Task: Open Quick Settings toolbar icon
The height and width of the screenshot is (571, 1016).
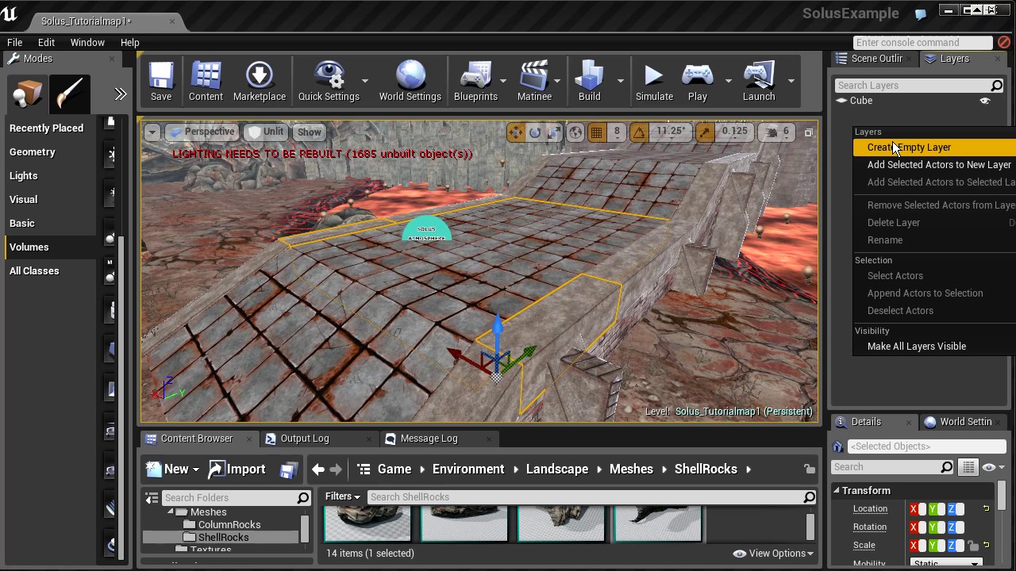Action: pyautogui.click(x=329, y=82)
